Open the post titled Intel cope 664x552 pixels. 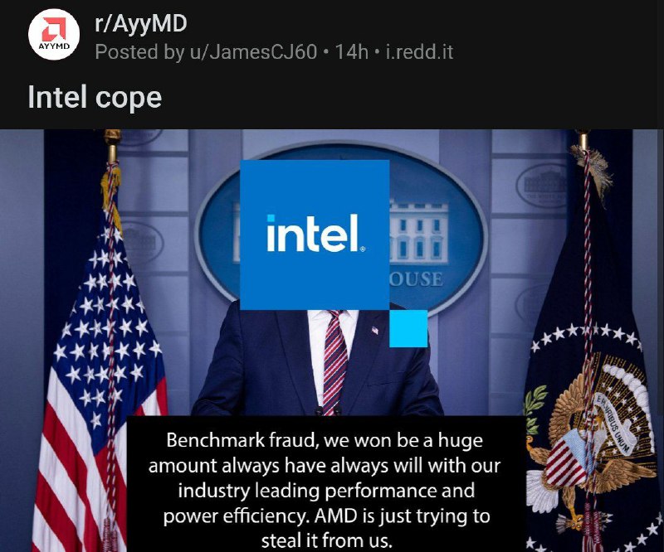click(95, 97)
